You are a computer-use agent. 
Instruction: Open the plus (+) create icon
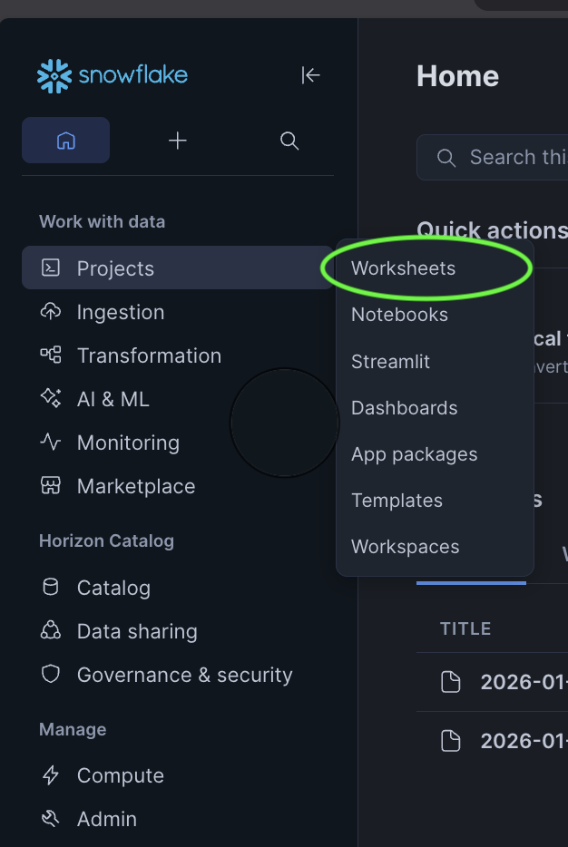click(177, 141)
